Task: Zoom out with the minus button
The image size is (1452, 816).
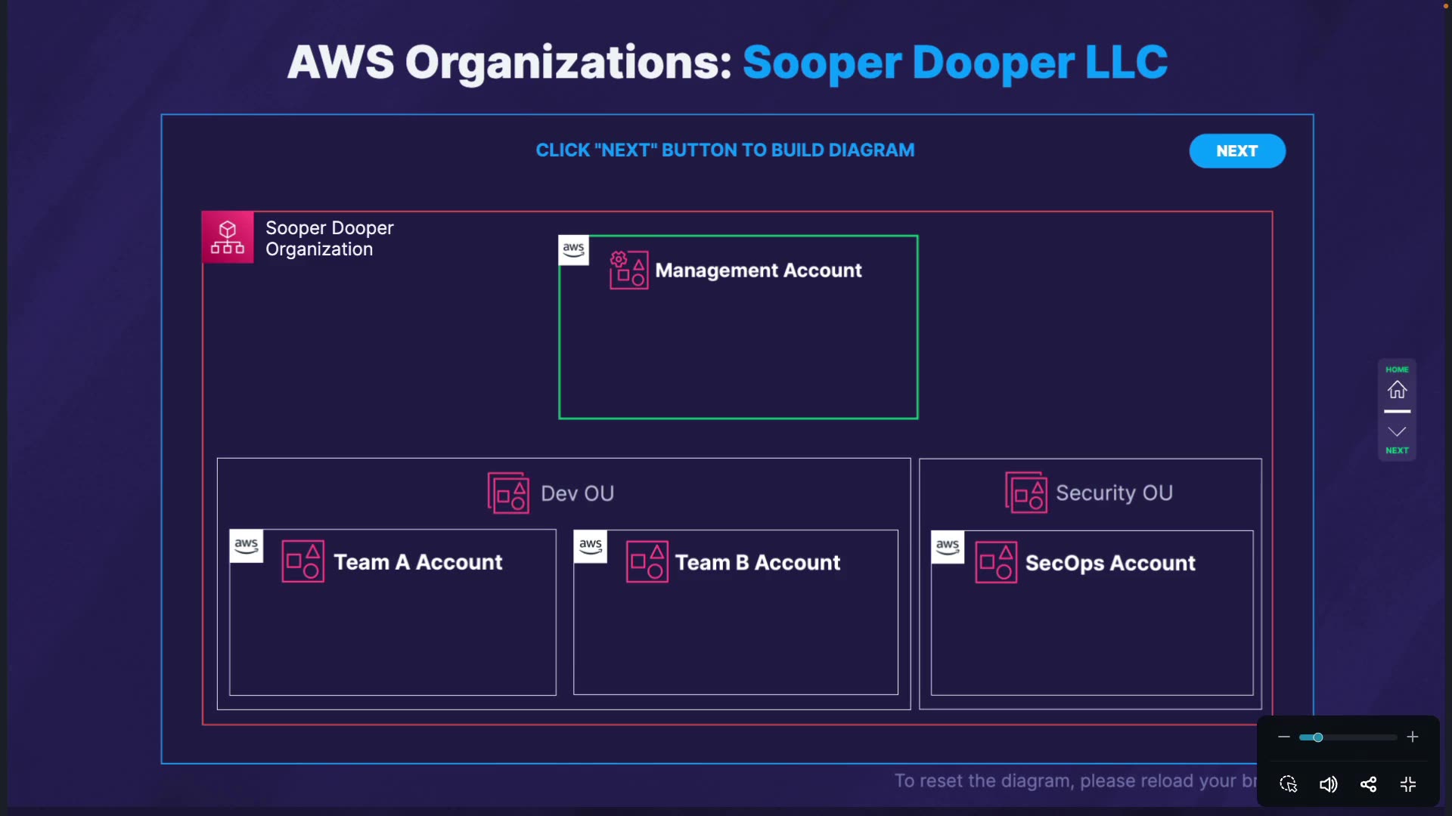Action: point(1284,737)
